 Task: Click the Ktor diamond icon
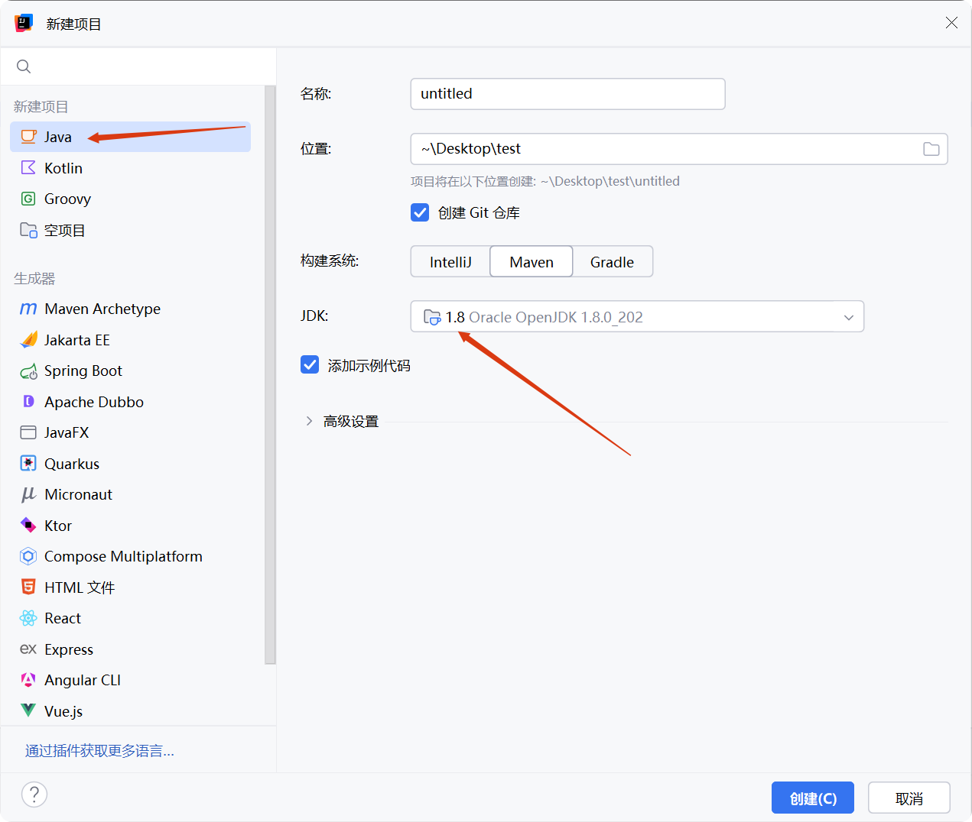pos(28,525)
